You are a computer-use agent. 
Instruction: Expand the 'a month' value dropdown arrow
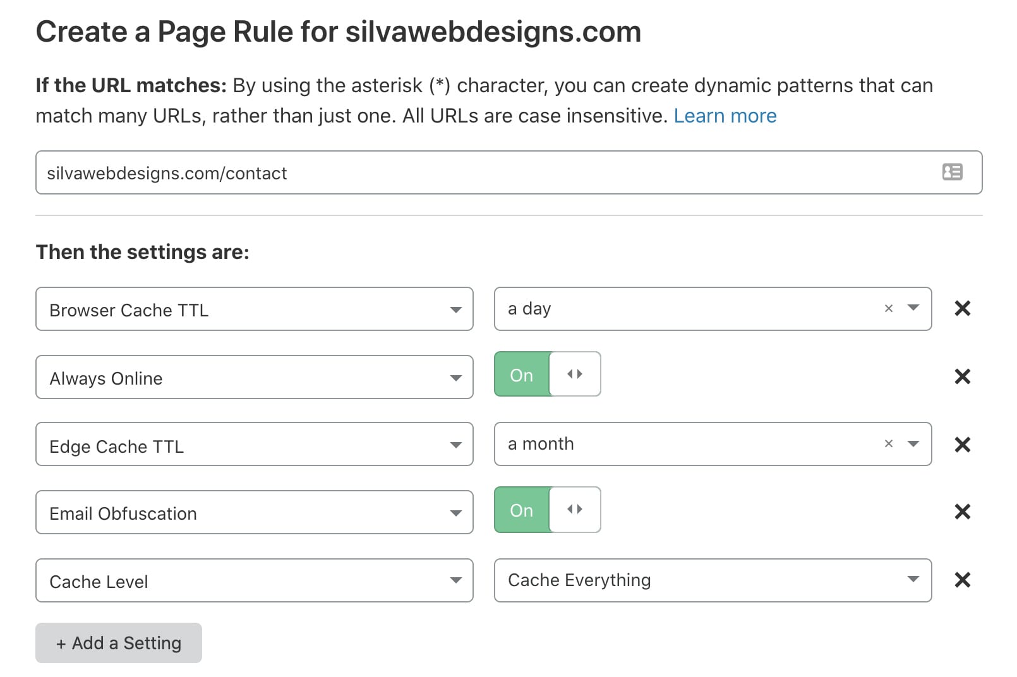pos(913,443)
